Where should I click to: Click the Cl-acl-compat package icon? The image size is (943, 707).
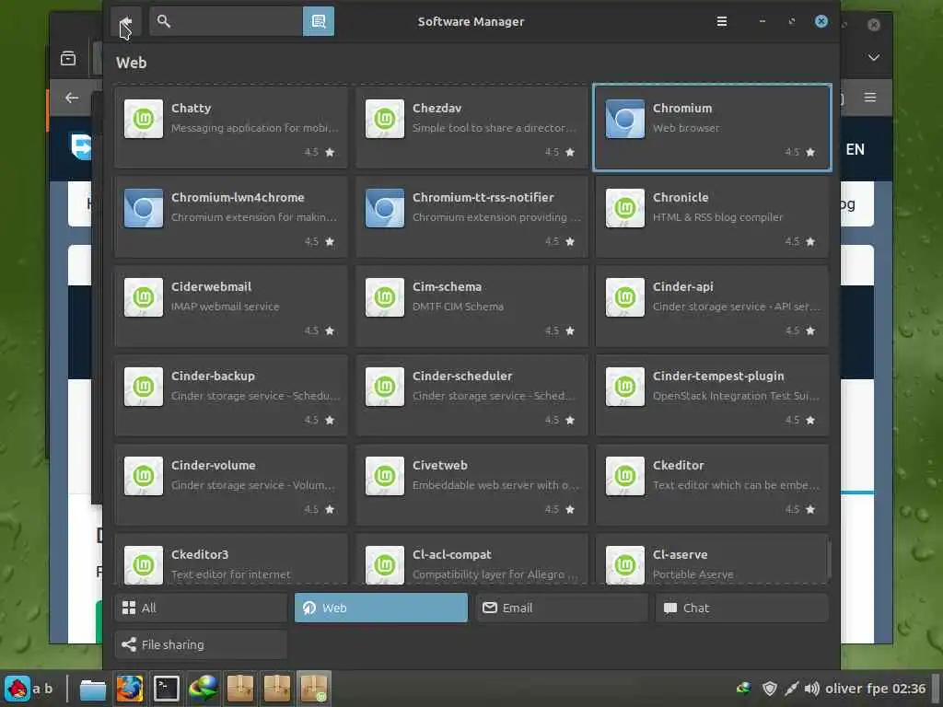point(385,564)
